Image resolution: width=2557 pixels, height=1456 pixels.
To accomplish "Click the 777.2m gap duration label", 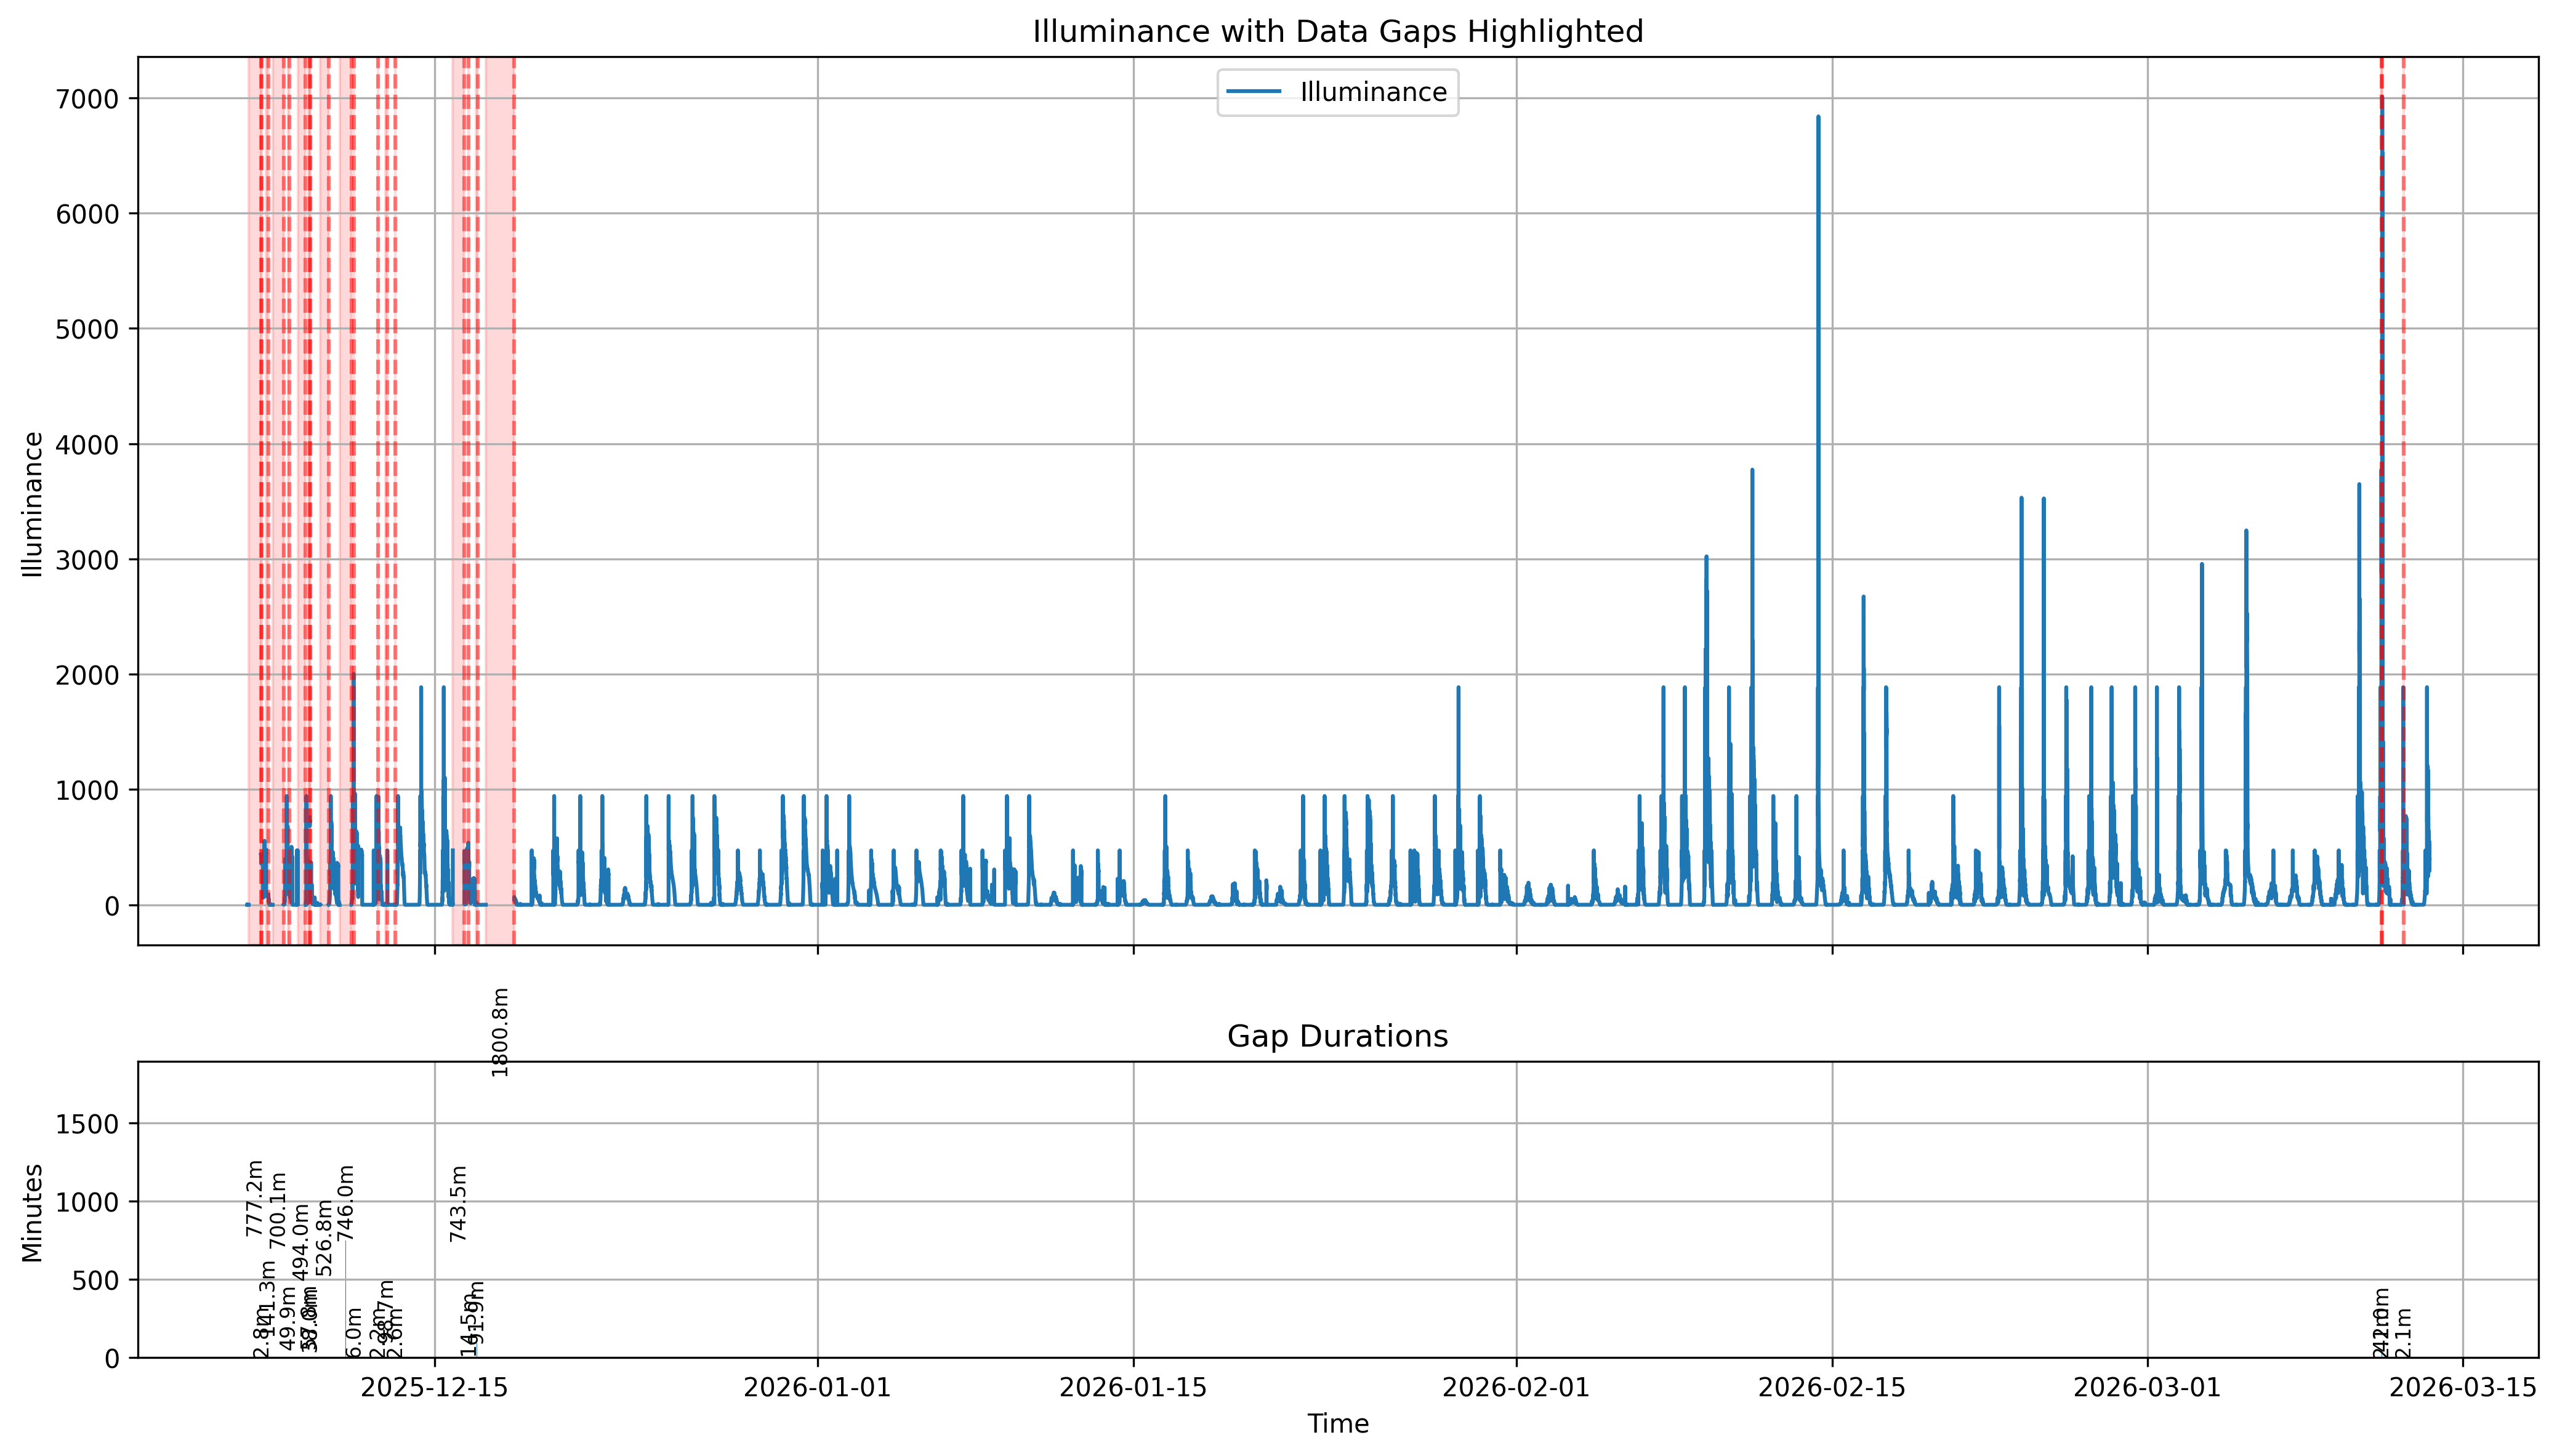I will click(x=254, y=1198).
